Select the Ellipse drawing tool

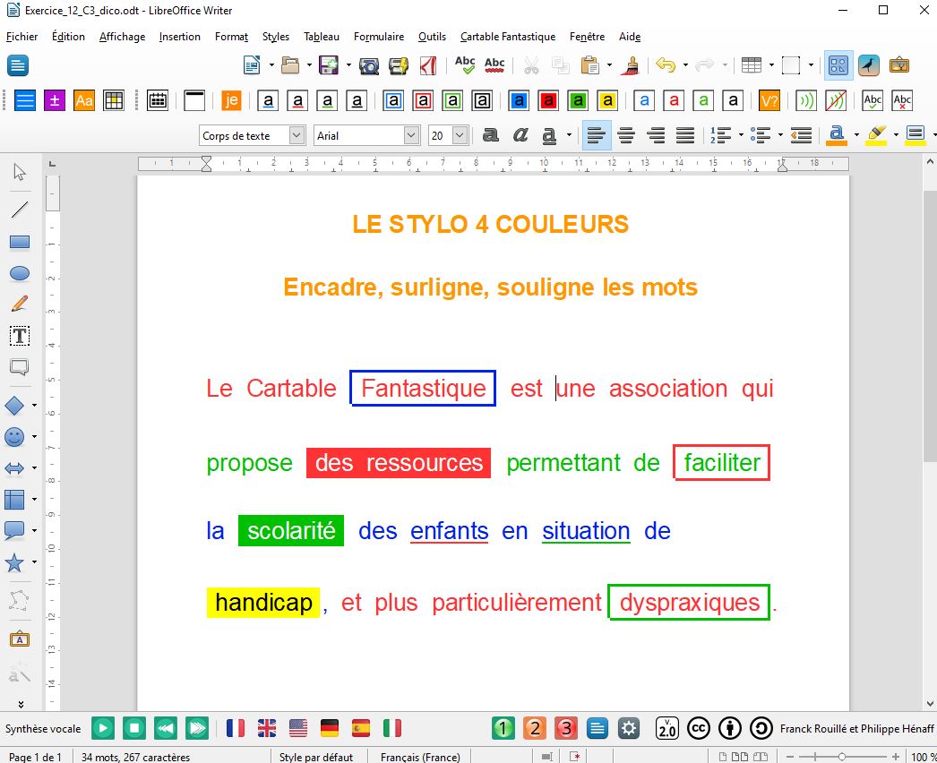[19, 274]
